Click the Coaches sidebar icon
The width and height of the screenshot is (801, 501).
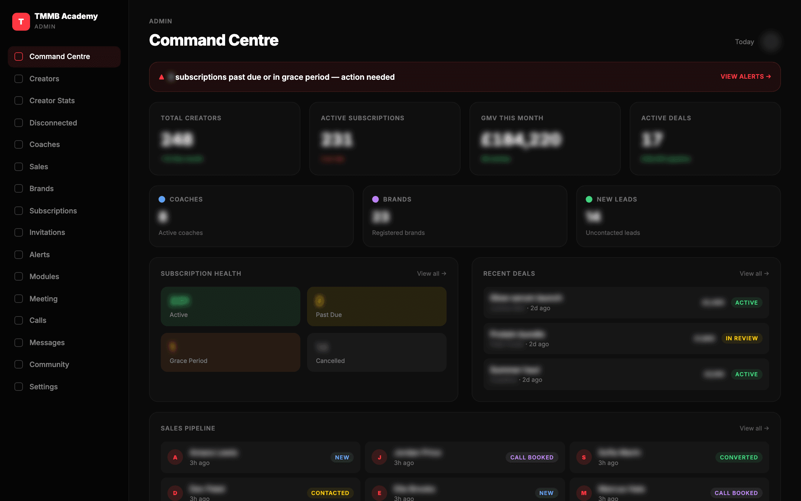coord(19,144)
